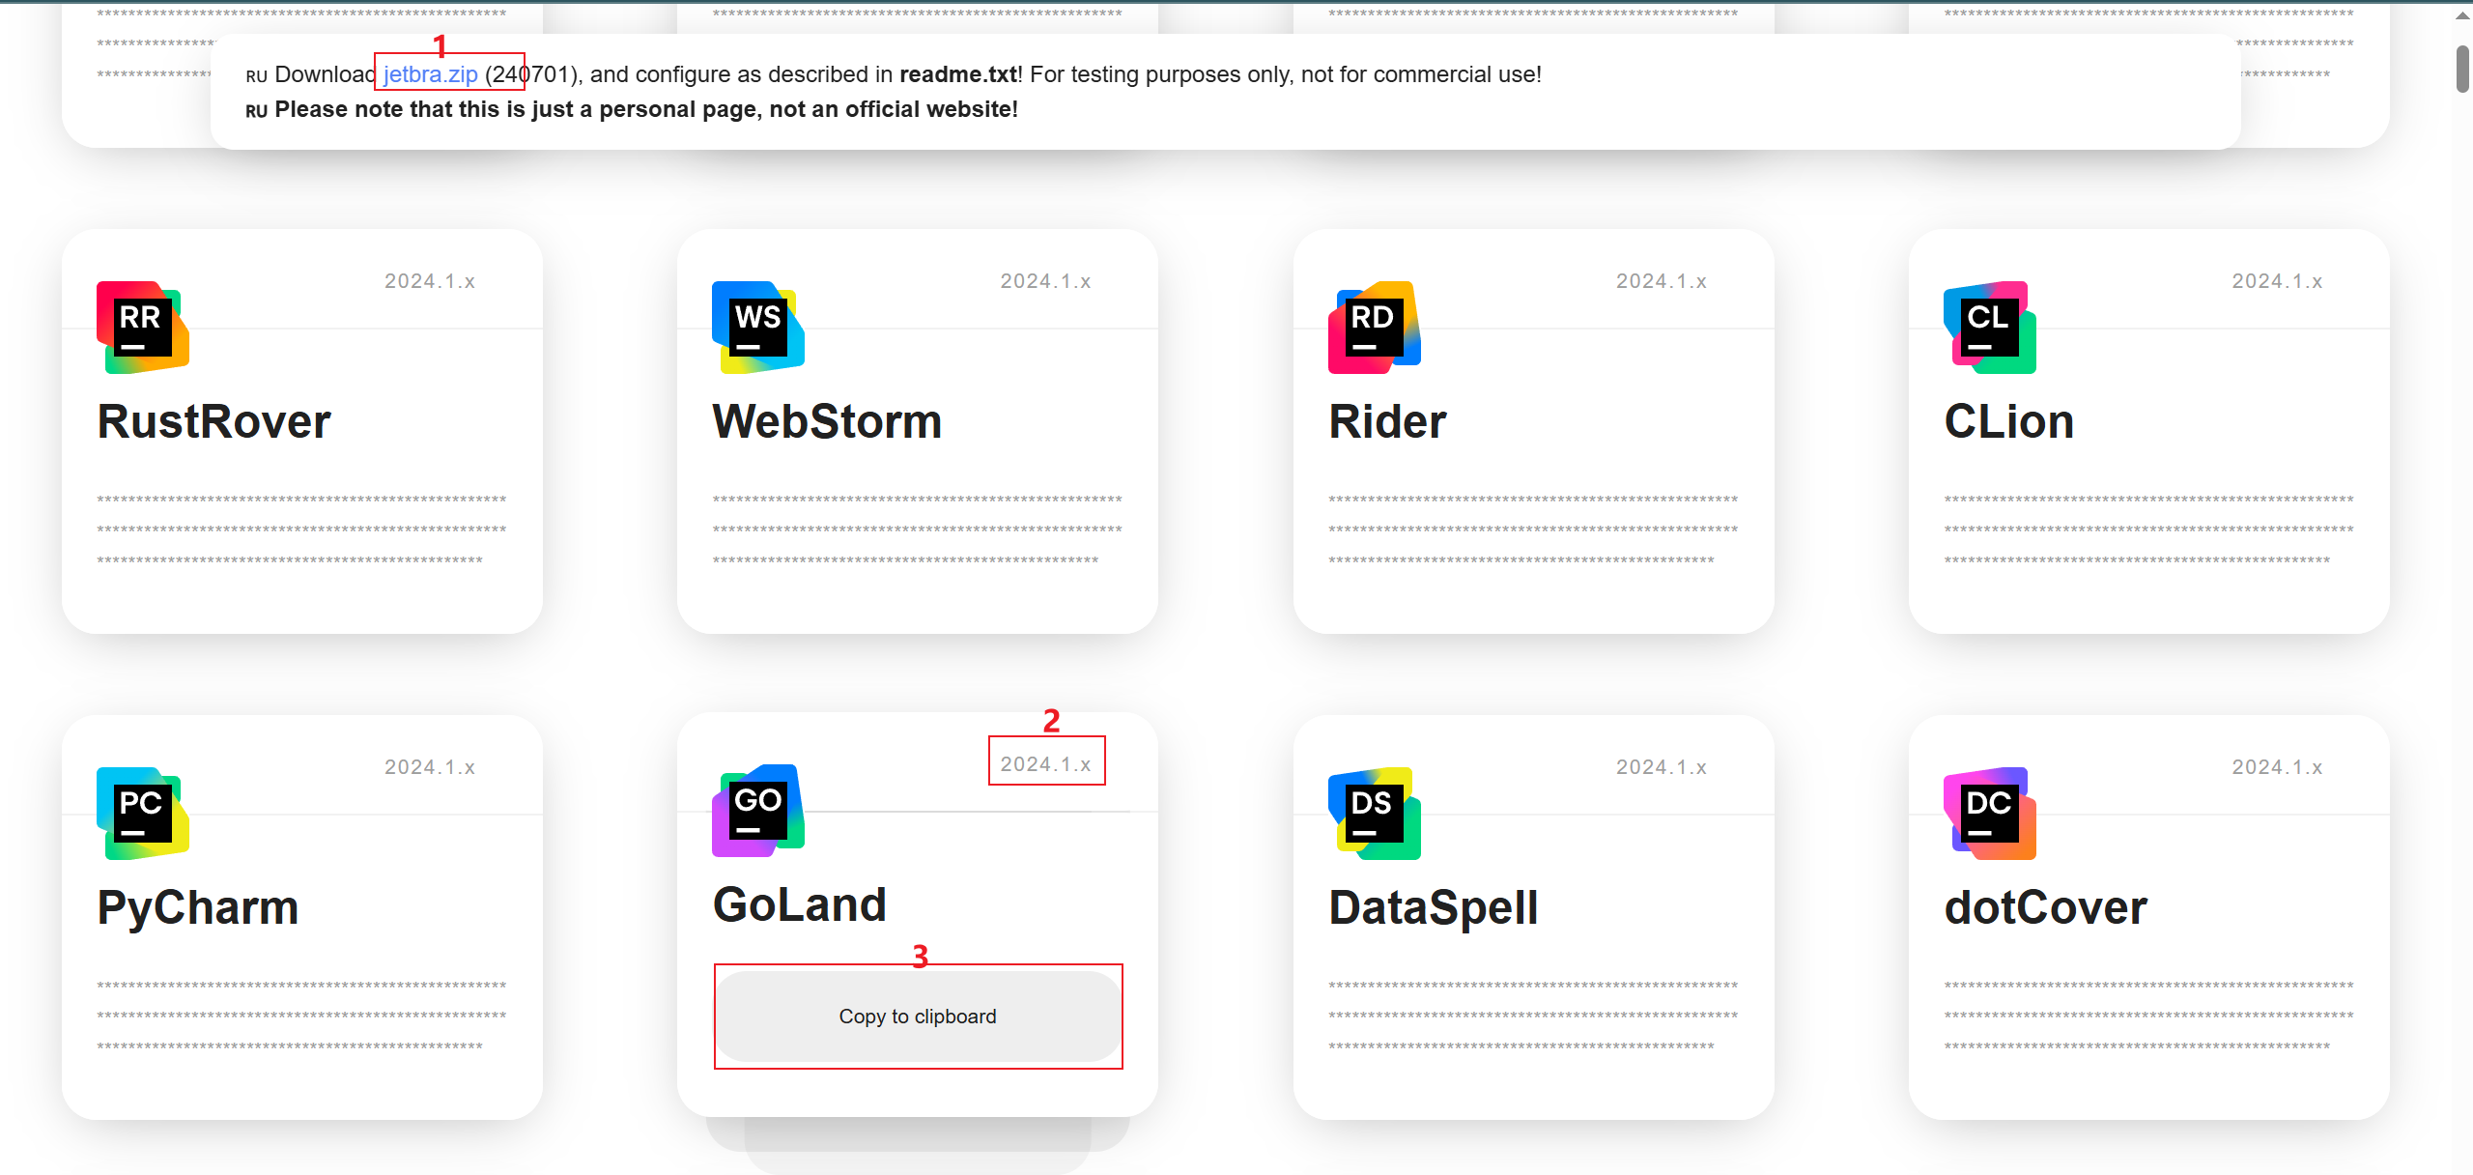Click Copy to clipboard button
The width and height of the screenshot is (2473, 1175).
tap(918, 1016)
